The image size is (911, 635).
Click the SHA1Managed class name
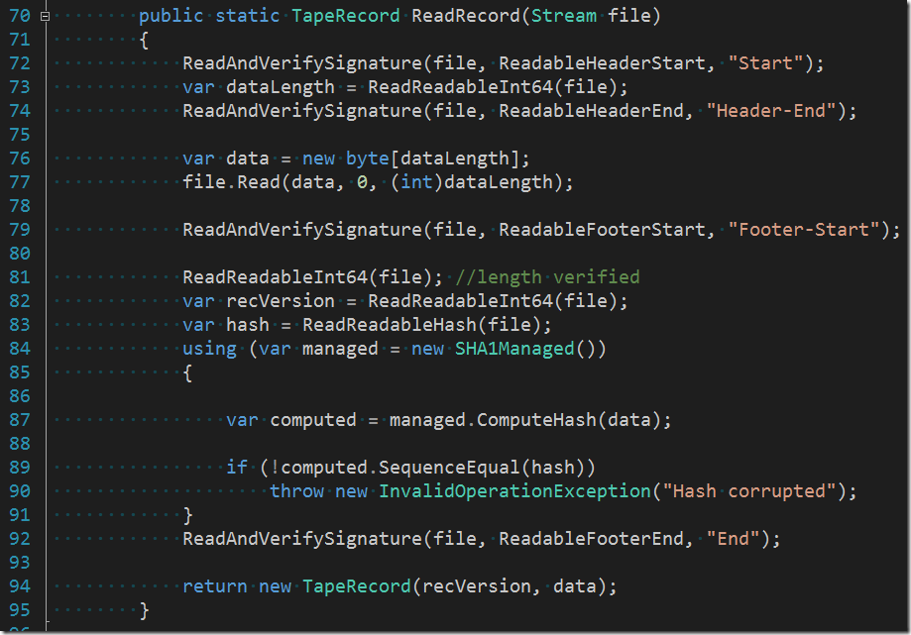(514, 349)
